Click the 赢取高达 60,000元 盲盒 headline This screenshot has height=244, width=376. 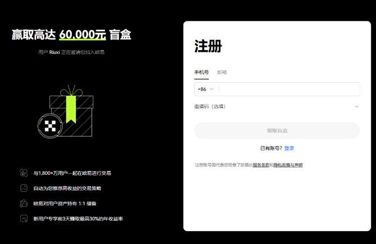click(71, 35)
